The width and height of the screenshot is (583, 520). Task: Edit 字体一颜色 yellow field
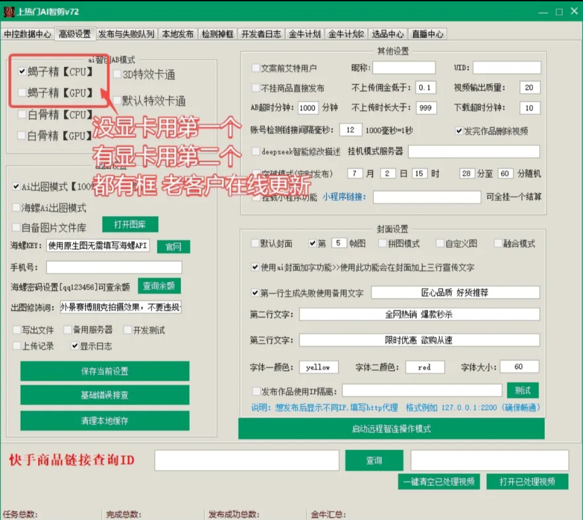(x=319, y=367)
